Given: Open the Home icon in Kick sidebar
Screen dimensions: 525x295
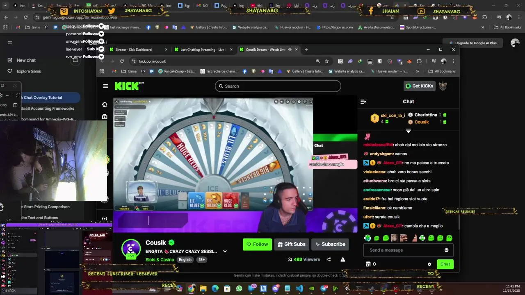Looking at the screenshot, I should click(105, 104).
